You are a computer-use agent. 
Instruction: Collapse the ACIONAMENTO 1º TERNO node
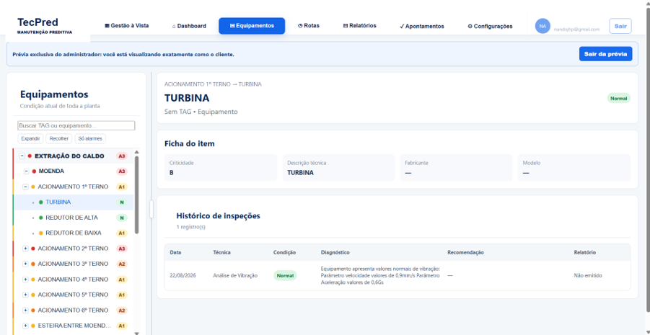(x=25, y=187)
